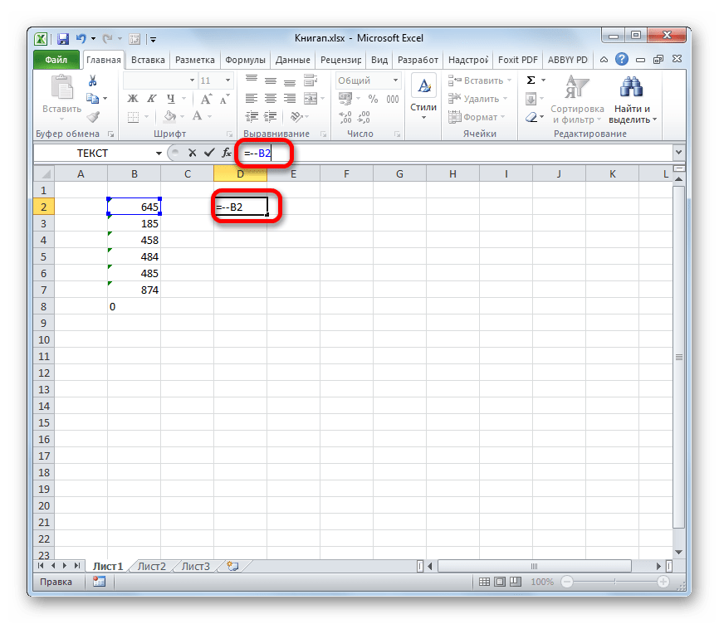This screenshot has width=719, height=624.
Task: Select cell B3 containing 185
Action: pyautogui.click(x=134, y=223)
